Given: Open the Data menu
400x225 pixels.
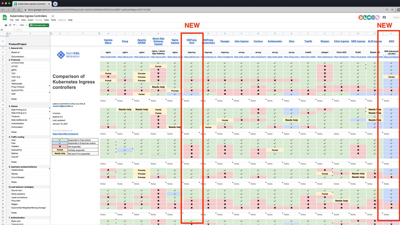Looking at the screenshot, I should (x=46, y=20).
